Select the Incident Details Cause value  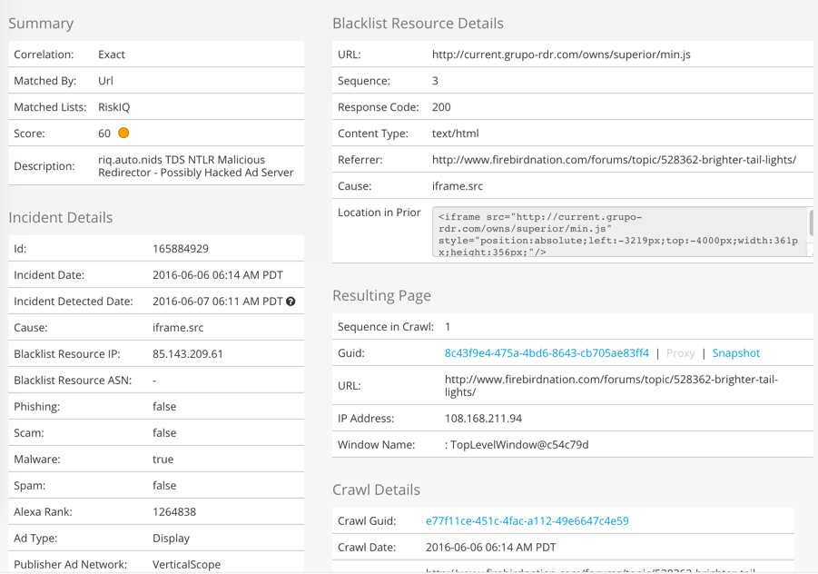tap(178, 328)
